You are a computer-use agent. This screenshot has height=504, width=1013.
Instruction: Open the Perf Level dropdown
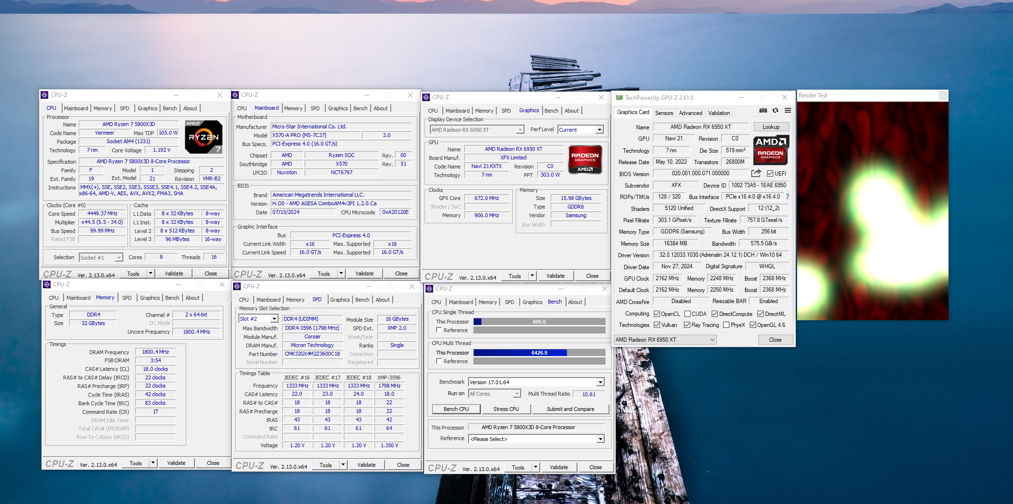pos(599,130)
